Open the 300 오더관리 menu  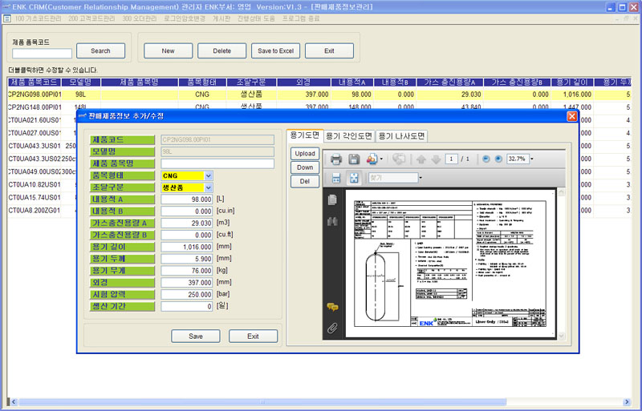pos(139,18)
